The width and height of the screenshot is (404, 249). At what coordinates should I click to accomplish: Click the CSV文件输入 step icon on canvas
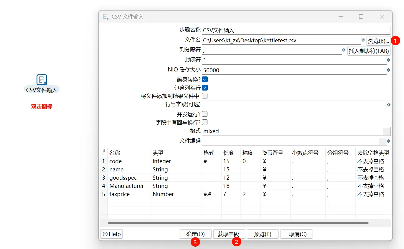(42, 80)
